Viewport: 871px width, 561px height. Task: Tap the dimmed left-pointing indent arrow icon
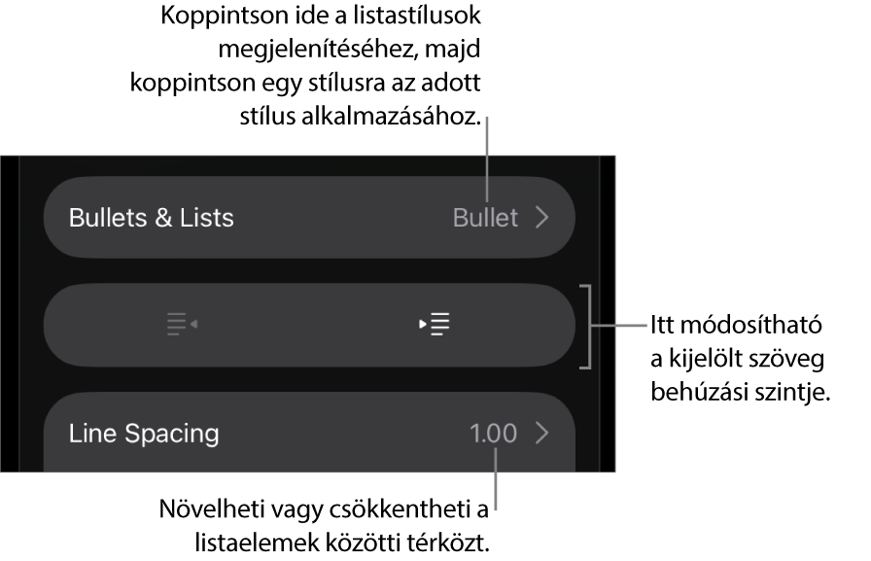(x=182, y=324)
